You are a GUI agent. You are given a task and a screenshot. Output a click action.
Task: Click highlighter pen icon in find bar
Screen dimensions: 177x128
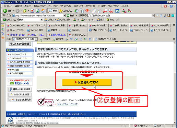[x=67, y=39]
